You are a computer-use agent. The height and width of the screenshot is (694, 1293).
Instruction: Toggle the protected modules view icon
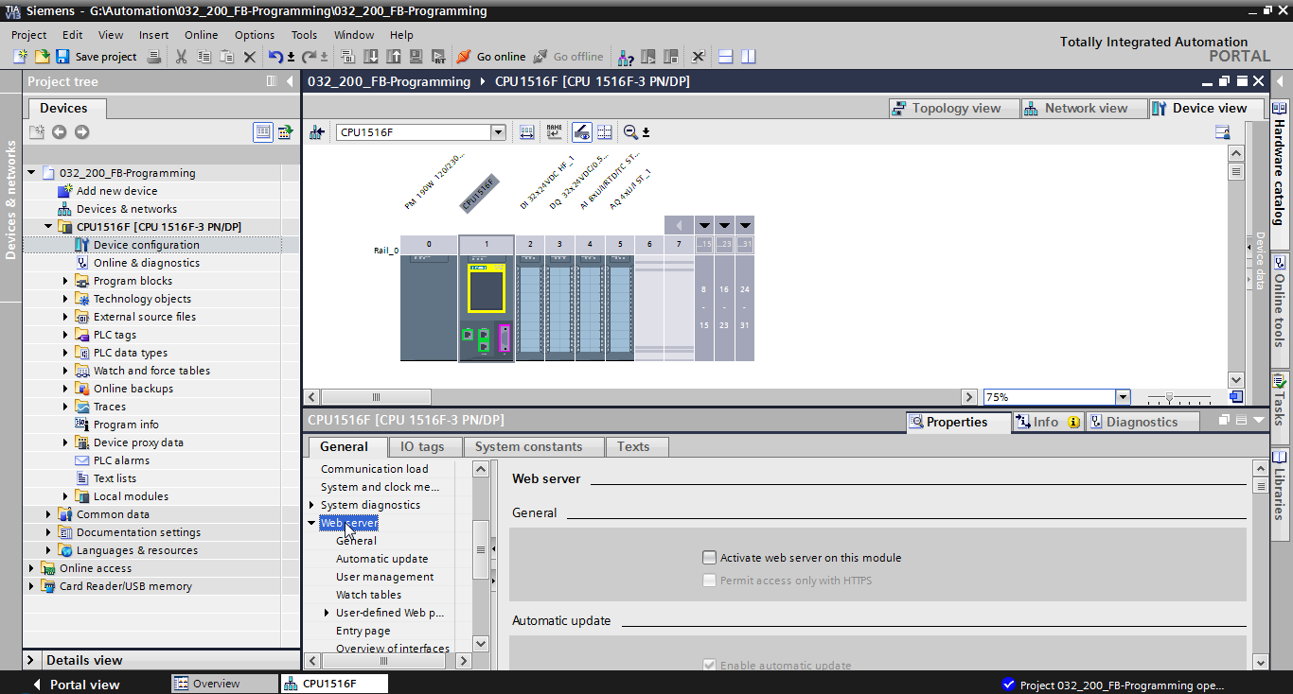(581, 132)
